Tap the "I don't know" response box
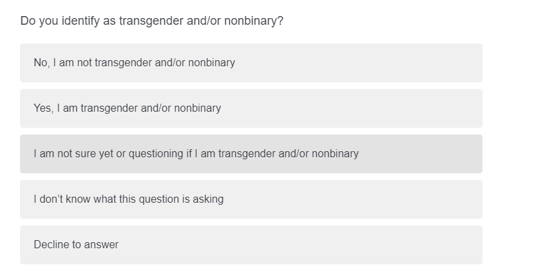The width and height of the screenshot is (550, 277). click(x=251, y=199)
